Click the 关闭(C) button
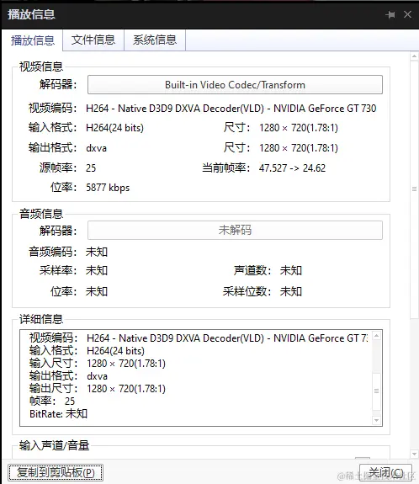419x484 pixels. pyautogui.click(x=385, y=472)
